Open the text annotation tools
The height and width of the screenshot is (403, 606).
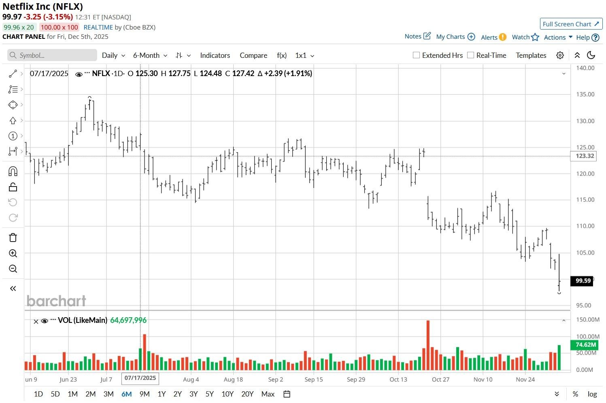point(13,89)
